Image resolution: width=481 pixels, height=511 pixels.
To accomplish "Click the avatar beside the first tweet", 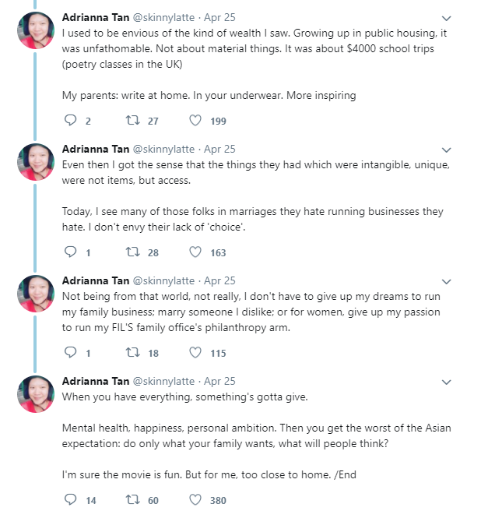I will pos(36,30).
